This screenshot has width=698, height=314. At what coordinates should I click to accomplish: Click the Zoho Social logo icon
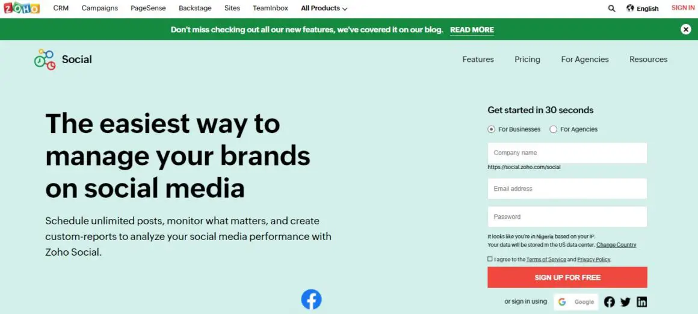click(45, 60)
